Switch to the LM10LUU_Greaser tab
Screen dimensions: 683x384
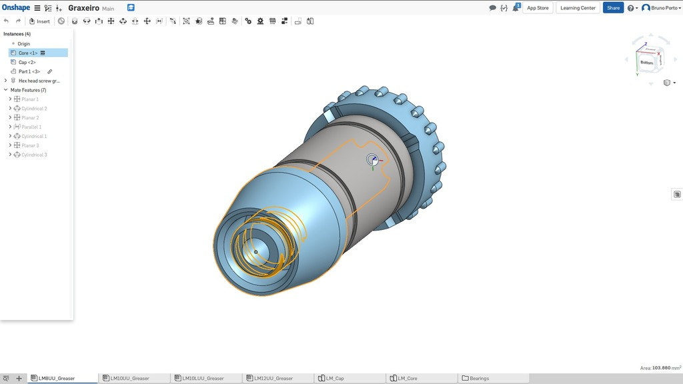tap(207, 379)
